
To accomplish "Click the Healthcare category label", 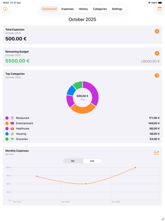I will click(22, 128).
